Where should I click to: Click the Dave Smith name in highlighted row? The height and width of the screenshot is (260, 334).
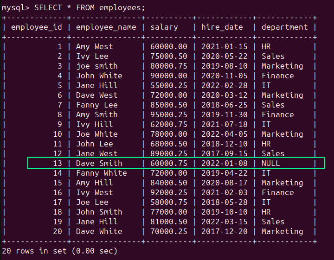(x=99, y=163)
